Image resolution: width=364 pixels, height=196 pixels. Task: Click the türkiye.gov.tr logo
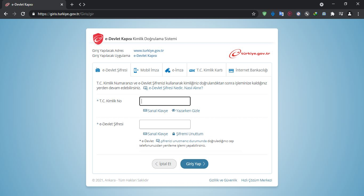click(249, 53)
